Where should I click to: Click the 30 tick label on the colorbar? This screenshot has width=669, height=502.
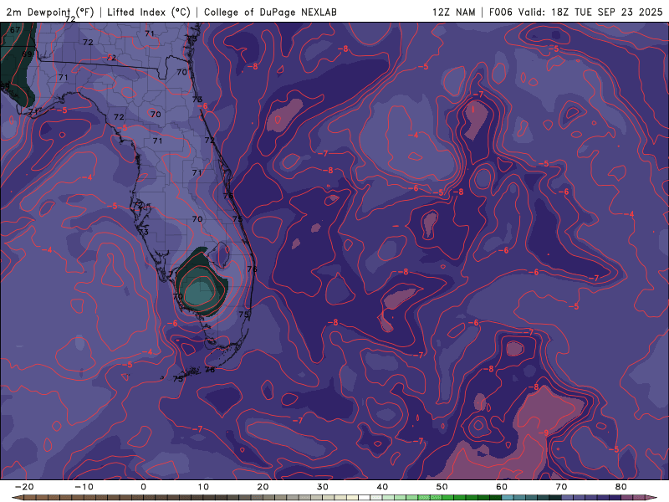tap(323, 487)
